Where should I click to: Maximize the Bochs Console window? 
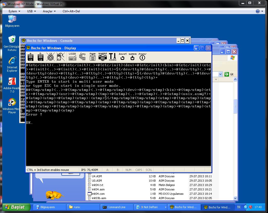pos(183,41)
